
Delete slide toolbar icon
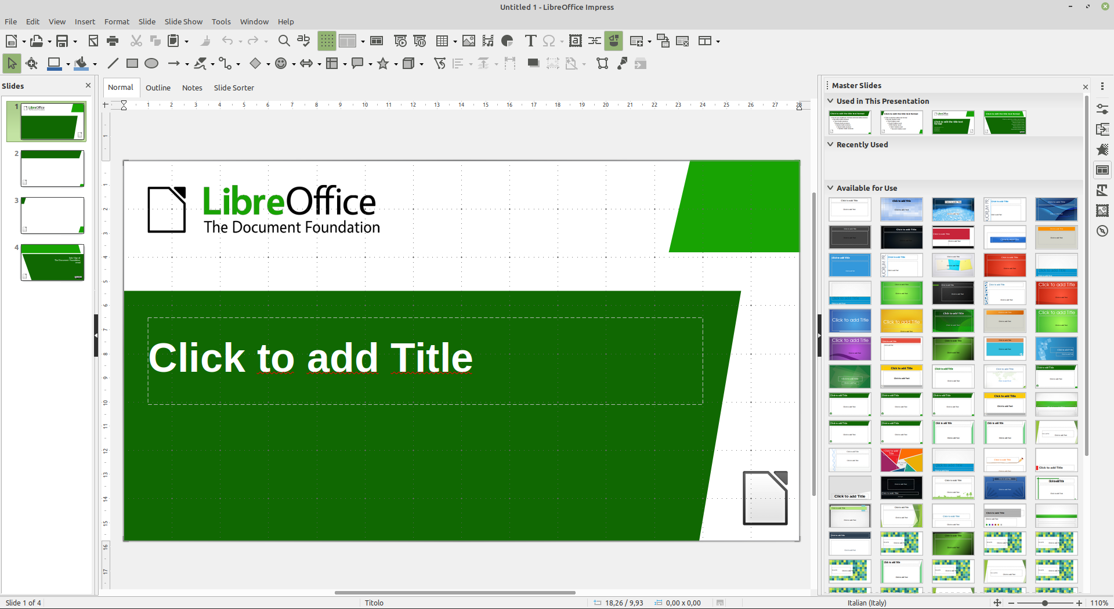(x=683, y=41)
